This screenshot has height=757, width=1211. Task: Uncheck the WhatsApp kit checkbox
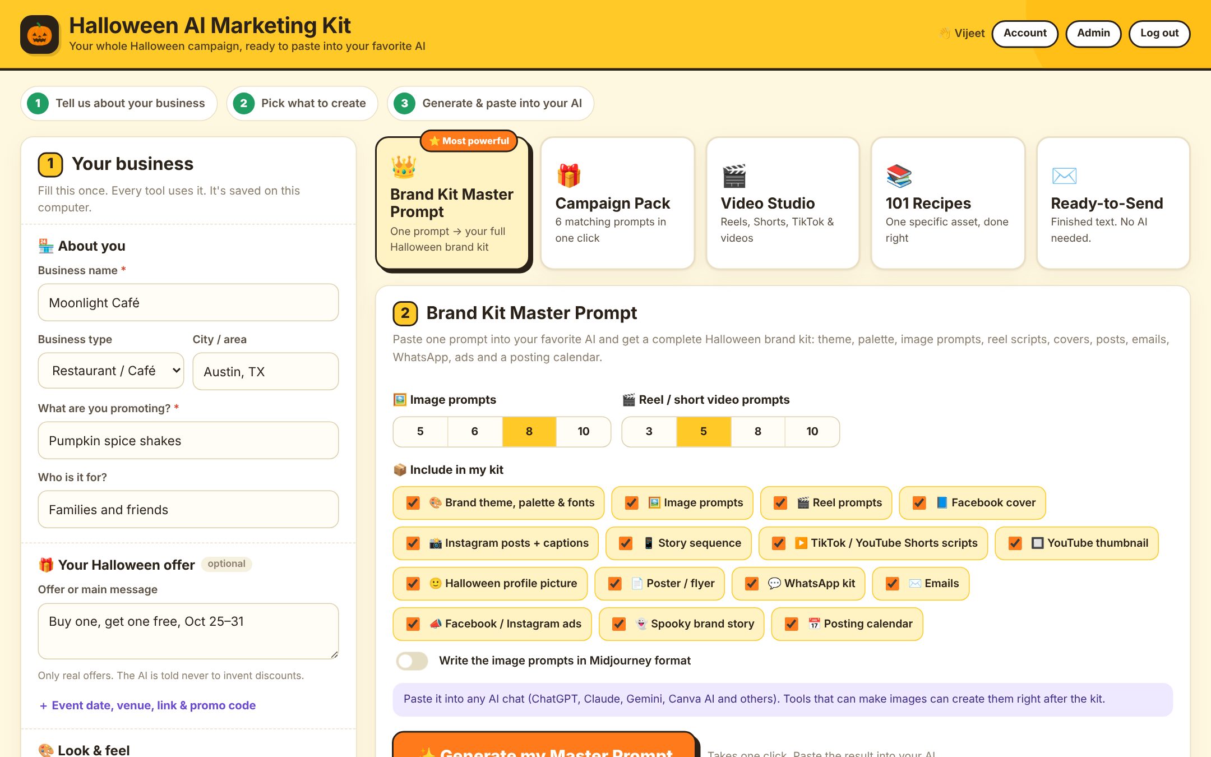click(752, 583)
